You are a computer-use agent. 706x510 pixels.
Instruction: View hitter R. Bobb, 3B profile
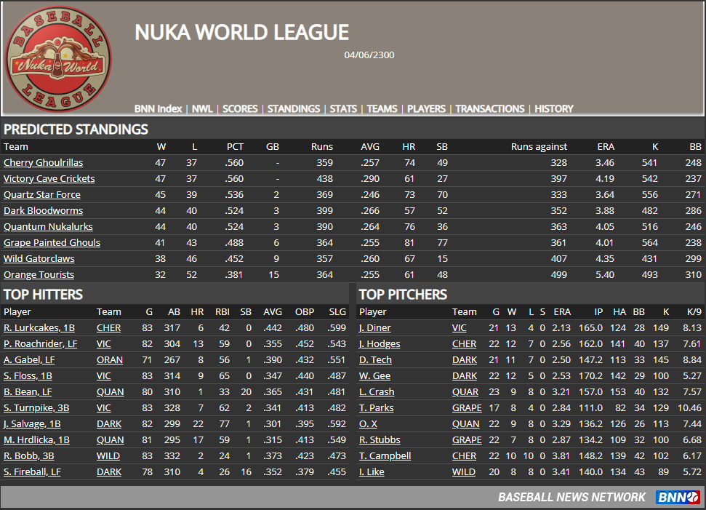29,456
